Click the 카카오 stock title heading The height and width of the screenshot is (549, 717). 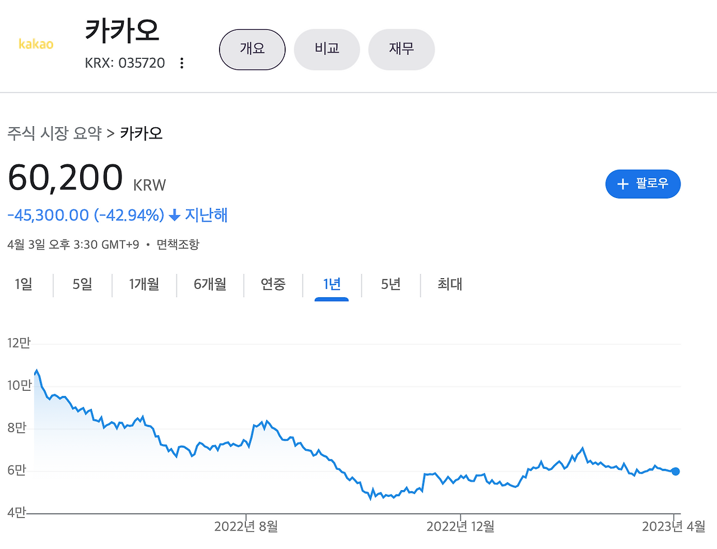(122, 32)
